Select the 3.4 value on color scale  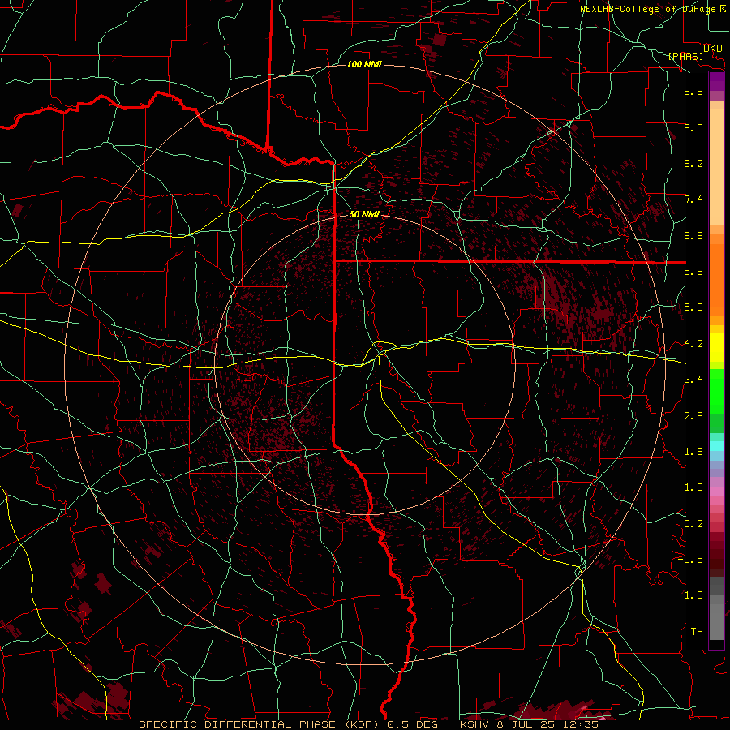pyautogui.click(x=693, y=380)
